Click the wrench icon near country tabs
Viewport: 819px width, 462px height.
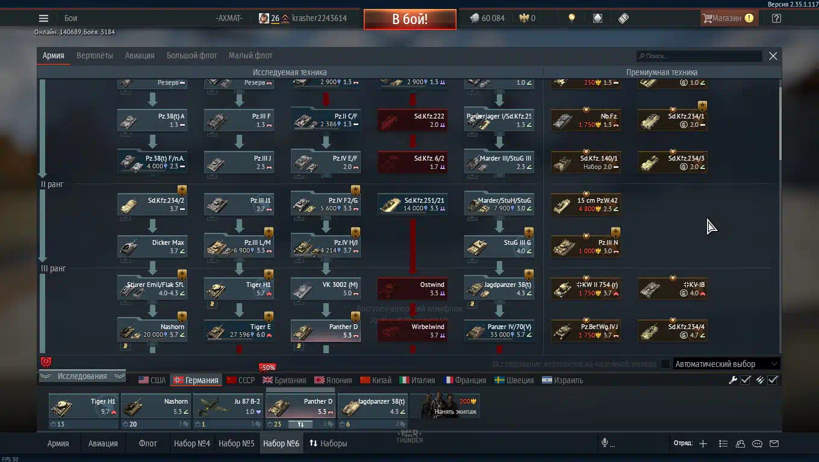[x=733, y=380]
